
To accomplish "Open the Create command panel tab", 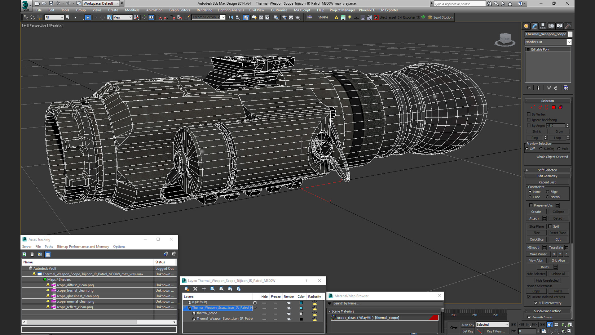I will click(526, 26).
